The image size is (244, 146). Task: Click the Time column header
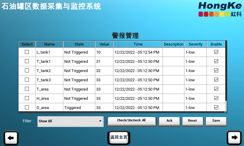click(x=138, y=44)
